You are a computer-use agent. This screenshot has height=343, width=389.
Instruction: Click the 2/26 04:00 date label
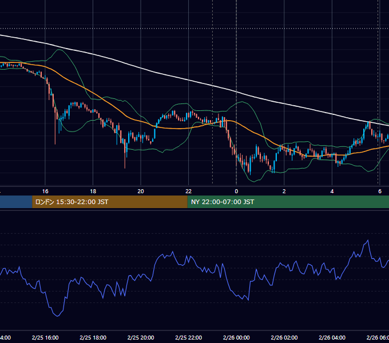[x=332, y=337]
